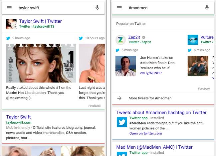This screenshot has height=156, width=216.
Task: Click 6 mins ago timestamp on Vulture tweet
Action: pos(202,50)
